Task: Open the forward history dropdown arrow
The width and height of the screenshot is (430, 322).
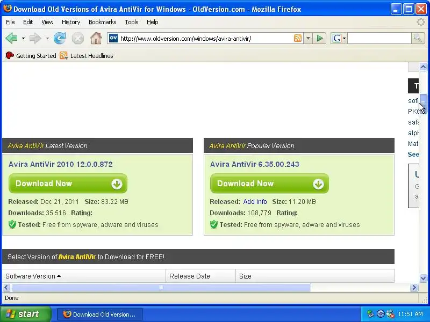Action: click(x=47, y=39)
